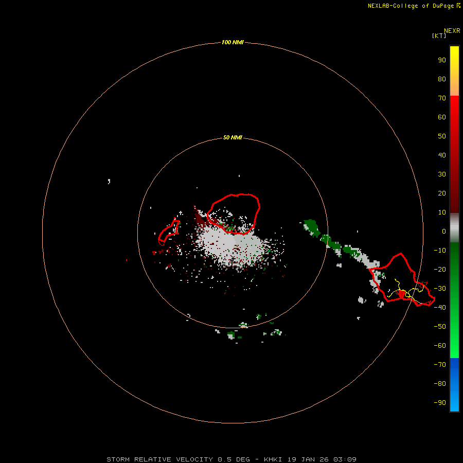Click the 0 value on the velocity scale
This screenshot has width=463, height=463.
444,231
